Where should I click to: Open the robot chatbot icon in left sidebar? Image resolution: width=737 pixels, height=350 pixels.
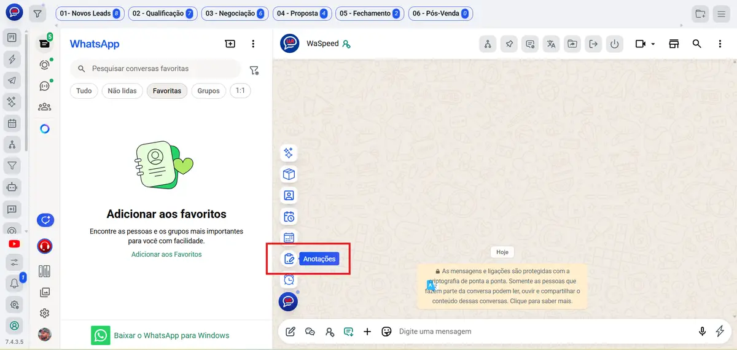12,187
